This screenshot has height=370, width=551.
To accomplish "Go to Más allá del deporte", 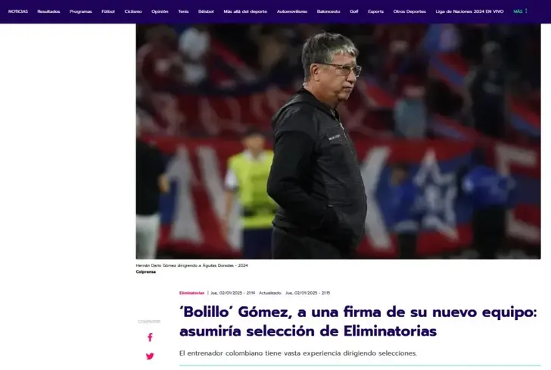I will pyautogui.click(x=245, y=11).
